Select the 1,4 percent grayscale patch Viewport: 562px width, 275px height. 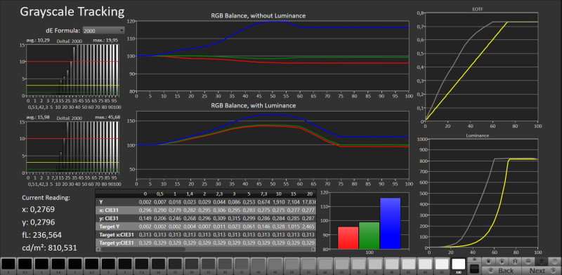[58, 266]
